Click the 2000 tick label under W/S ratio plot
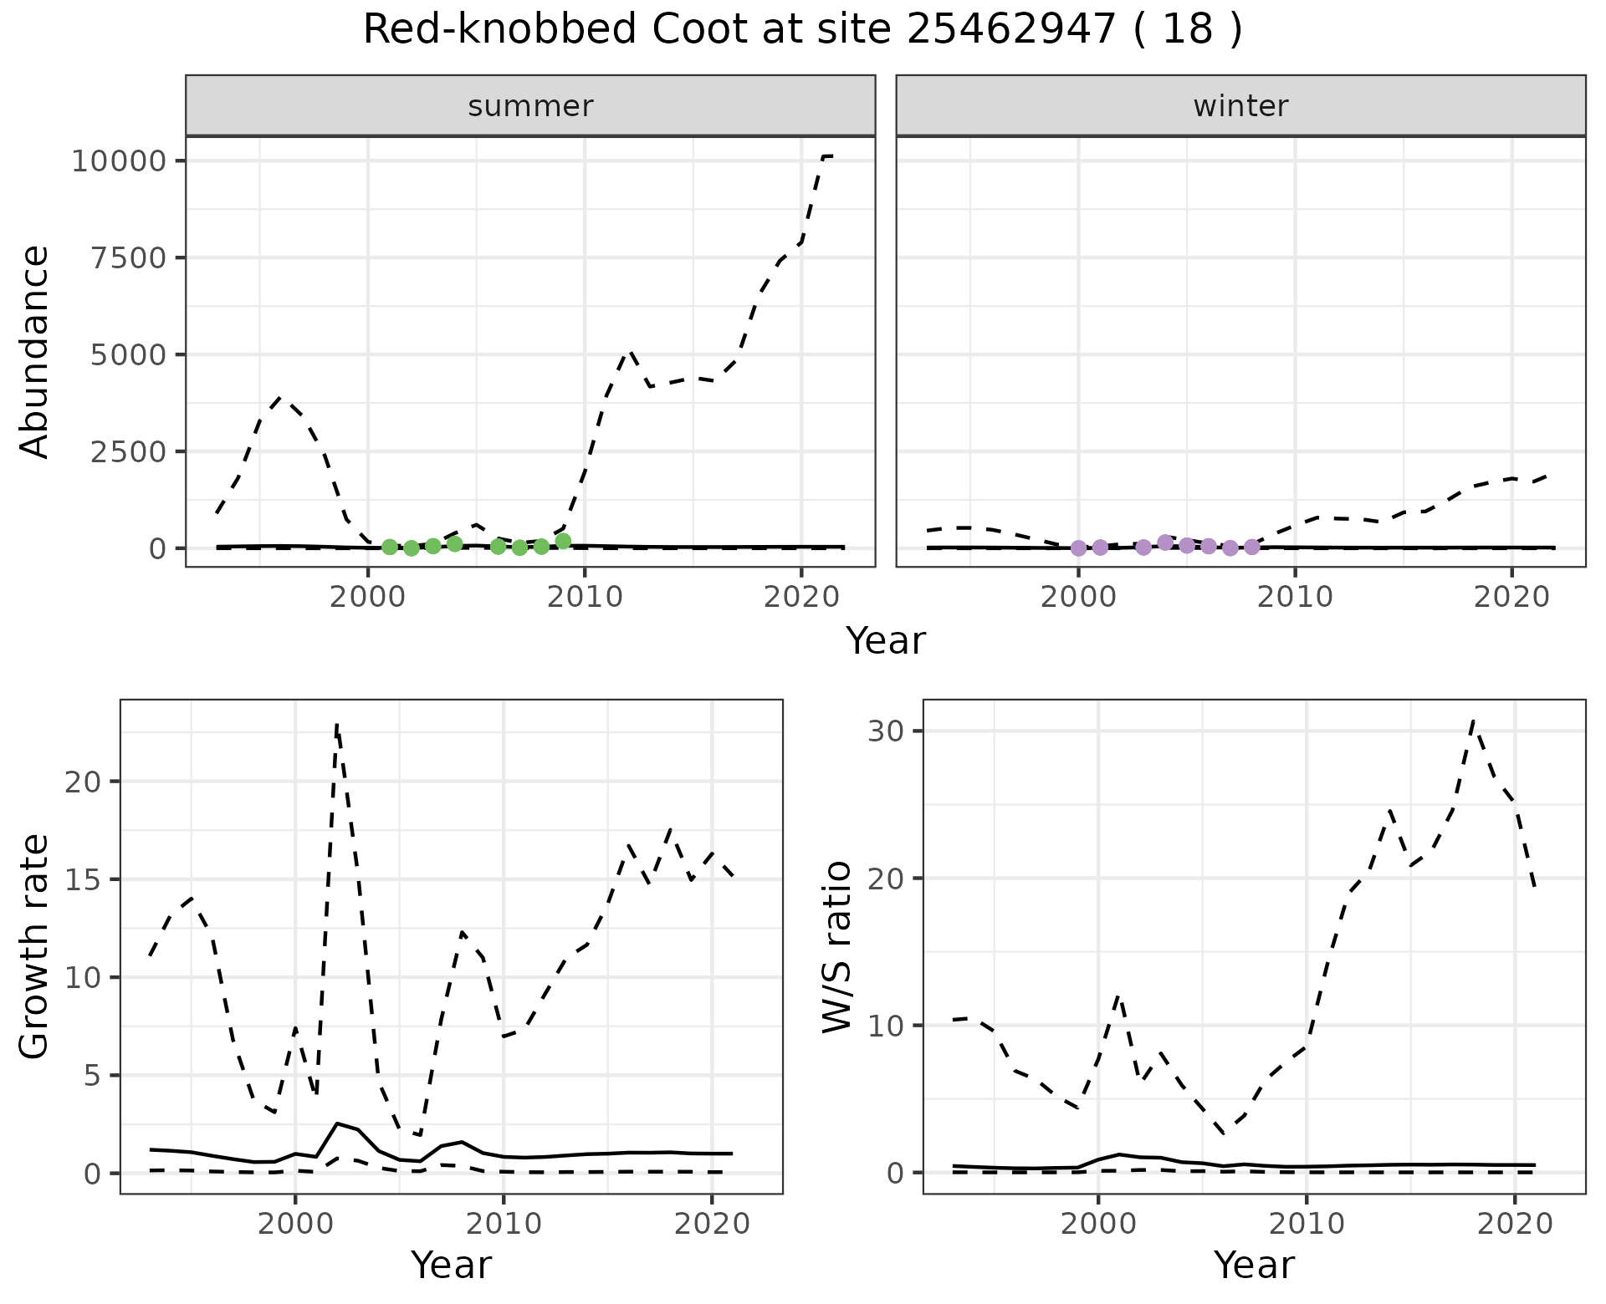Screen dimensions: 1606x1304 (x=1098, y=1224)
